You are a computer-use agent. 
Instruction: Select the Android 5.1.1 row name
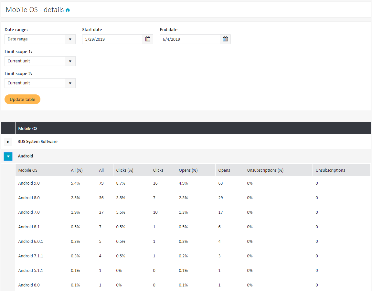[x=31, y=270]
